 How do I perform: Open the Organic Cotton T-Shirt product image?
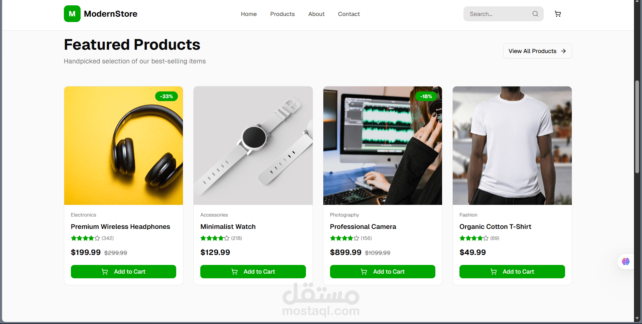coord(512,145)
